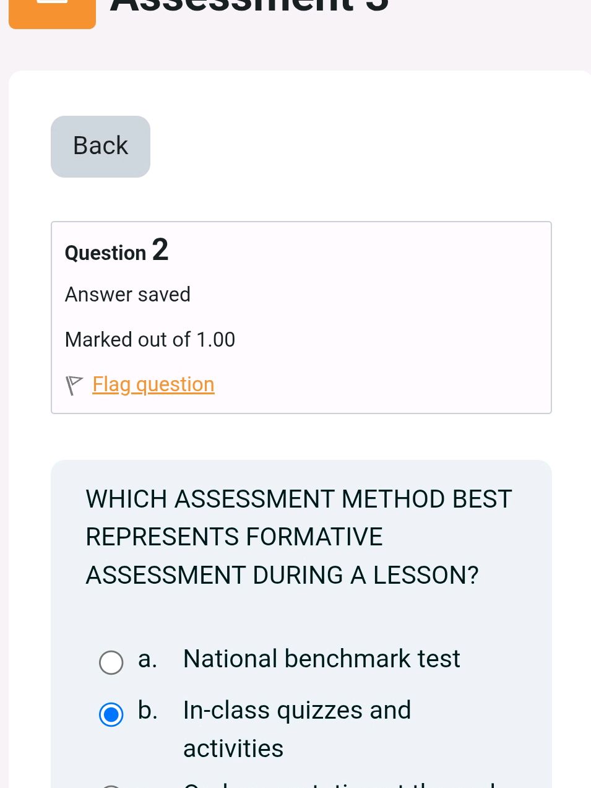
Task: Click the answer text In-class quizzes and activities
Action: pyautogui.click(x=296, y=709)
